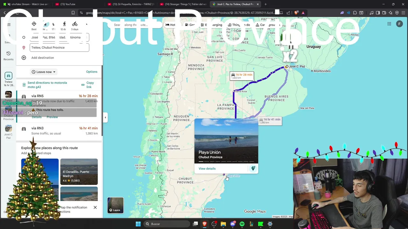Save Playa Unión with pin-plus icon
408x229 pixels.
[253, 169]
